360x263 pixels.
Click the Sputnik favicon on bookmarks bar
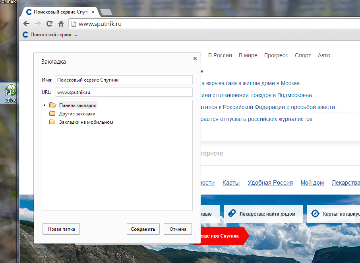pos(25,35)
